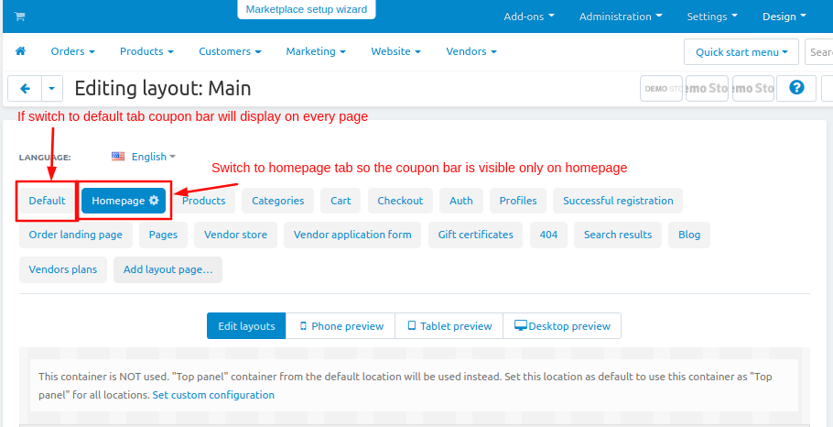Open the Quick start menu dropdown
Screen dimensions: 833x427
pyautogui.click(x=741, y=52)
